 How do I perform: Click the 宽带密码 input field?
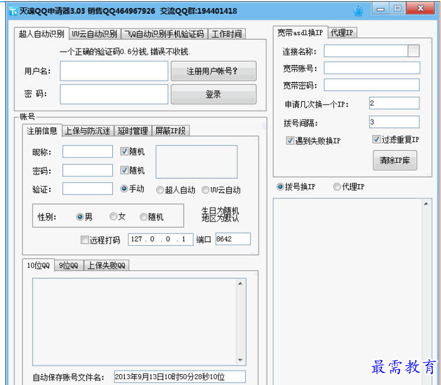tap(372, 85)
